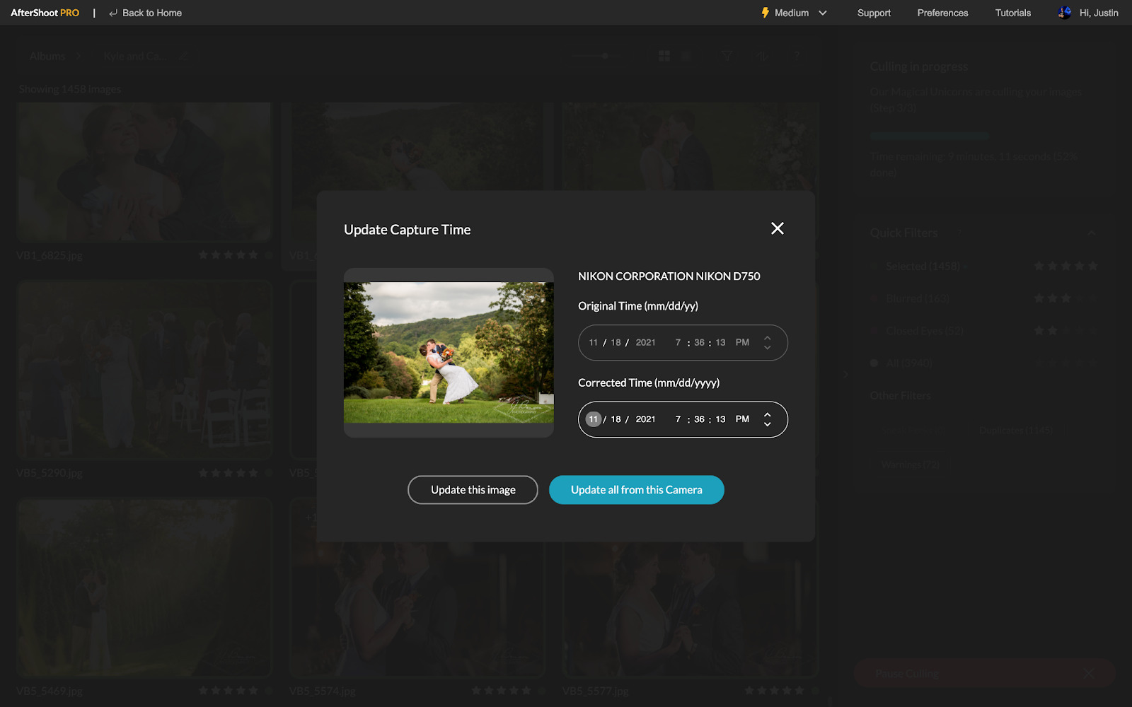Viewport: 1132px width, 707px height.
Task: Click the edit icon beside album name
Action: (183, 56)
